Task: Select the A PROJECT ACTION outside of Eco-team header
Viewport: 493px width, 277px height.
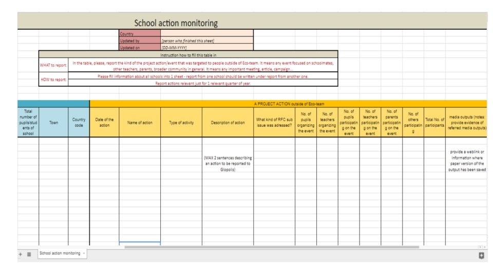Action: 288,104
